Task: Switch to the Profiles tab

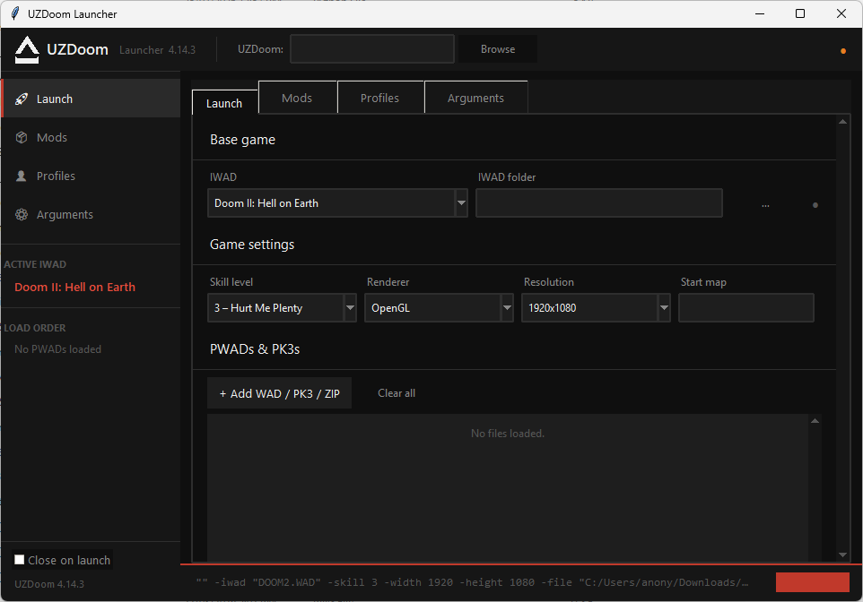Action: click(x=379, y=98)
